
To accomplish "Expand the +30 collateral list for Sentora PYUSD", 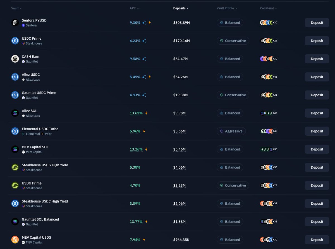I will click(x=275, y=23).
